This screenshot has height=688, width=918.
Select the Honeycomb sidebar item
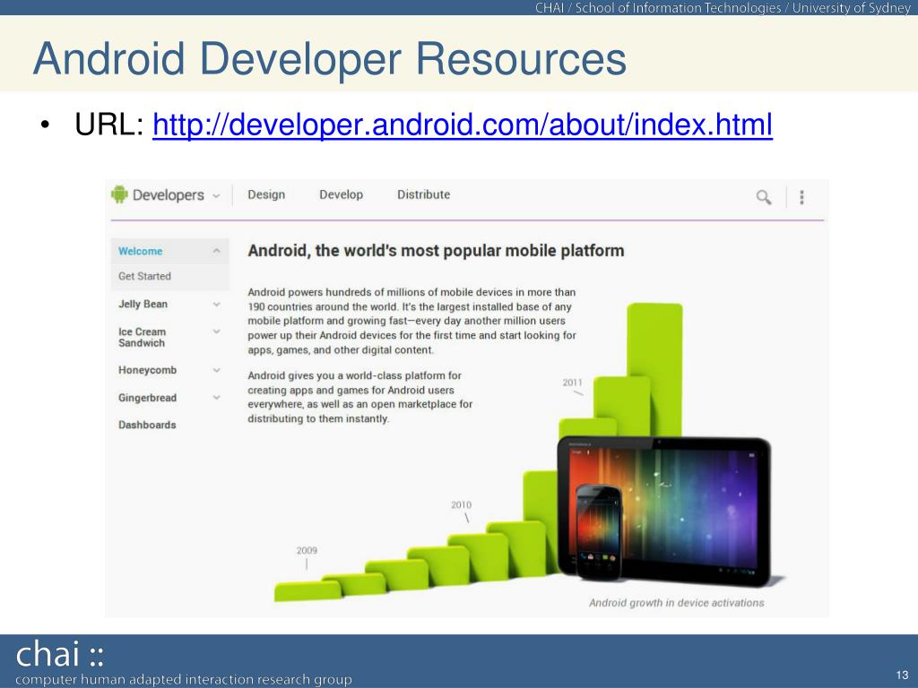(x=148, y=370)
